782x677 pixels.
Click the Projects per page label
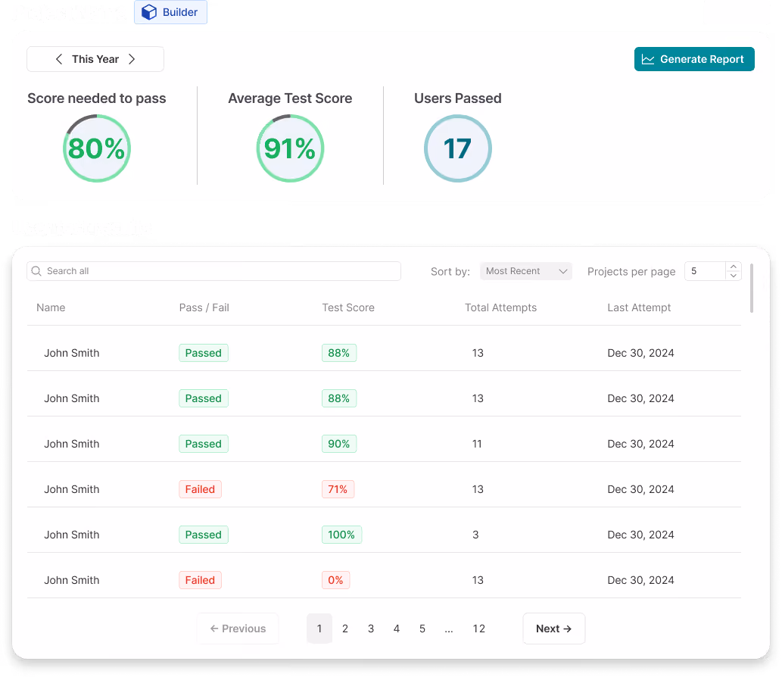(631, 271)
